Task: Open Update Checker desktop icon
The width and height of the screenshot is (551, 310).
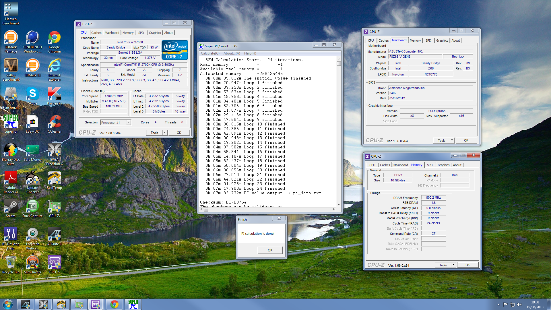Action: click(32, 183)
